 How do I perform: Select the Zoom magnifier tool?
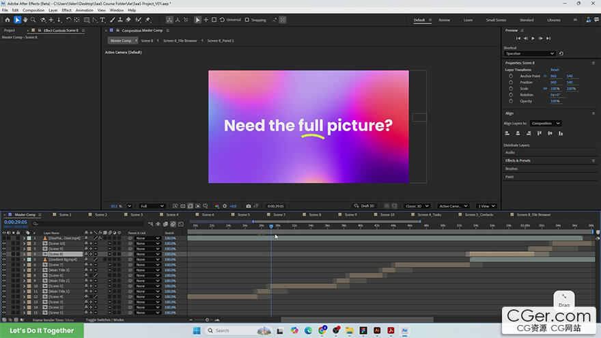pos(33,20)
